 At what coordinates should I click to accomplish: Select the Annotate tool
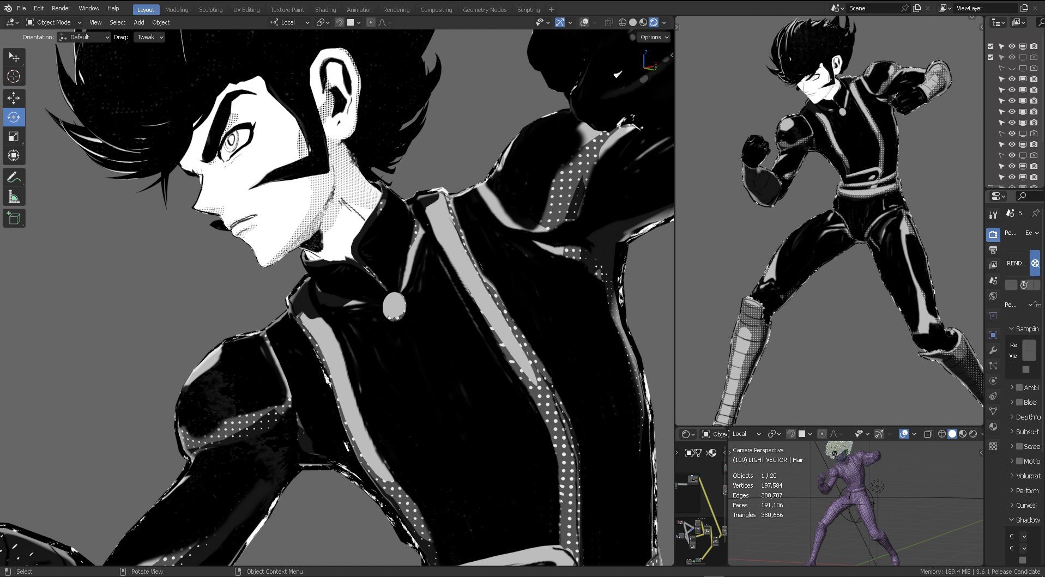click(14, 178)
